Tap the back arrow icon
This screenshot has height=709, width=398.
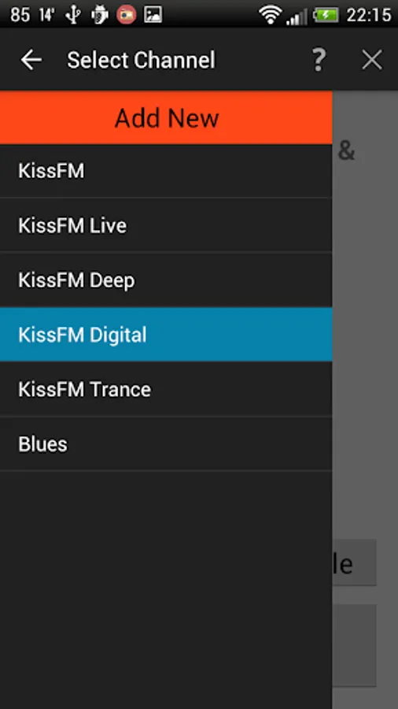coord(31,60)
